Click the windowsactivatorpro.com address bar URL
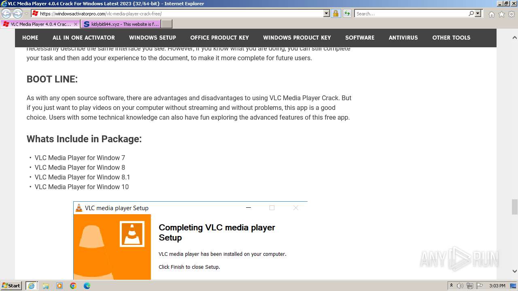The image size is (518, 291). pyautogui.click(x=101, y=14)
